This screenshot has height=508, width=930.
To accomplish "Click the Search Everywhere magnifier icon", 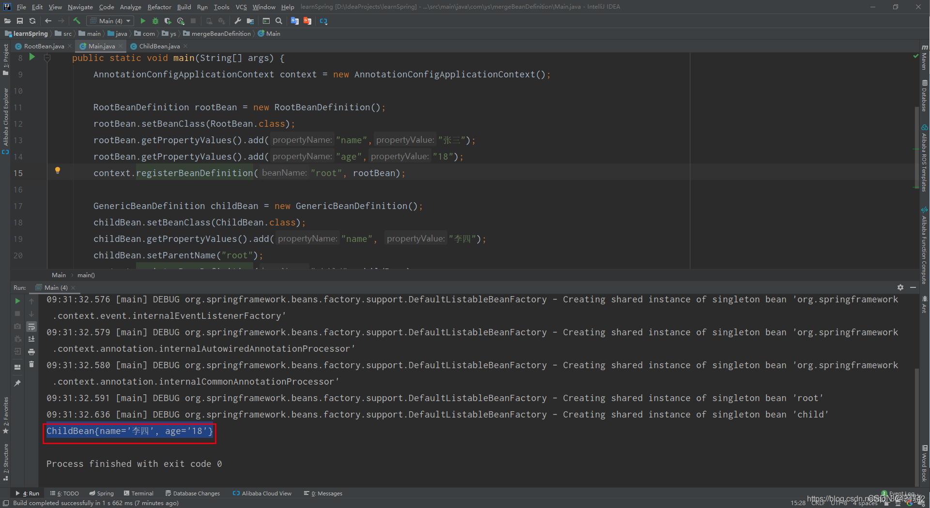I will (279, 21).
